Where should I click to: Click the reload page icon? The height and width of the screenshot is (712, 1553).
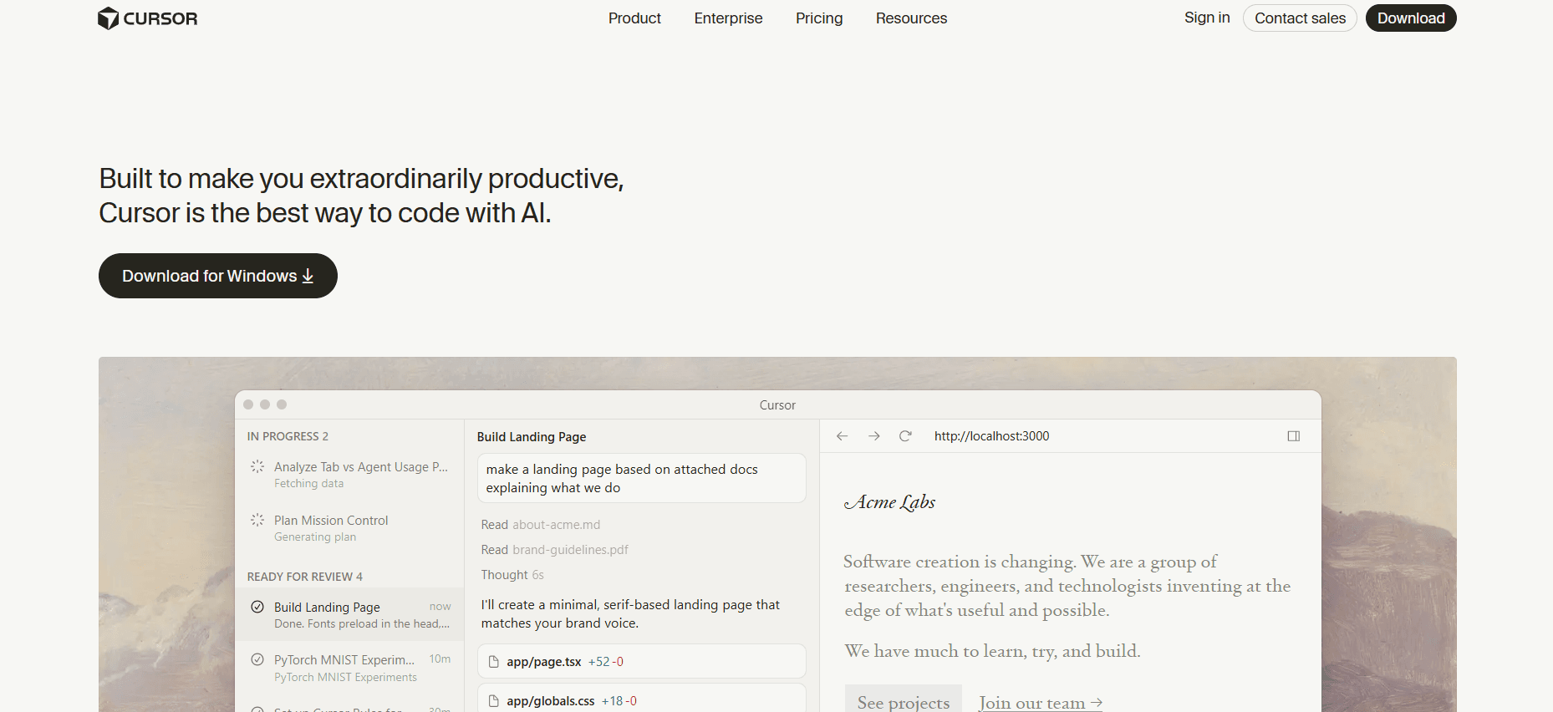click(x=905, y=436)
